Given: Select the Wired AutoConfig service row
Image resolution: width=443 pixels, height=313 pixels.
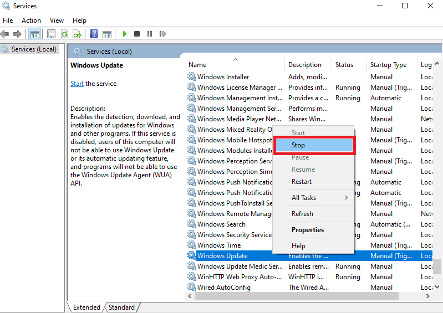Looking at the screenshot, I should click(309, 288).
